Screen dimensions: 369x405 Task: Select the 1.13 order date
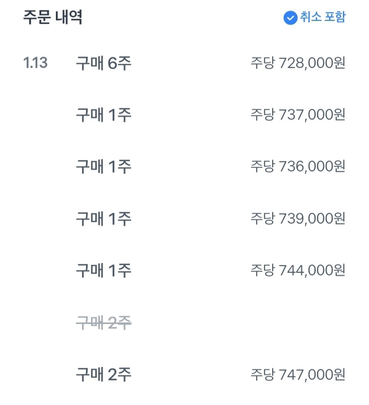pyautogui.click(x=35, y=63)
